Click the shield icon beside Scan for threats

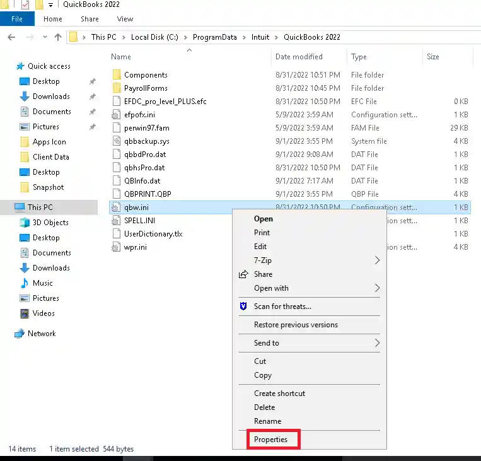click(243, 306)
